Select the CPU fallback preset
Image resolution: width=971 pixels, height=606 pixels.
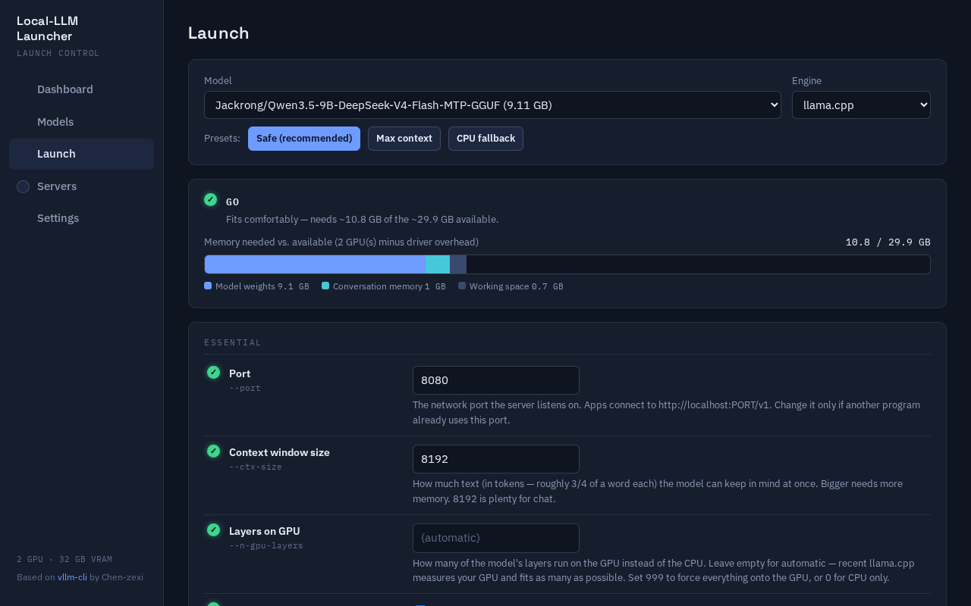485,139
